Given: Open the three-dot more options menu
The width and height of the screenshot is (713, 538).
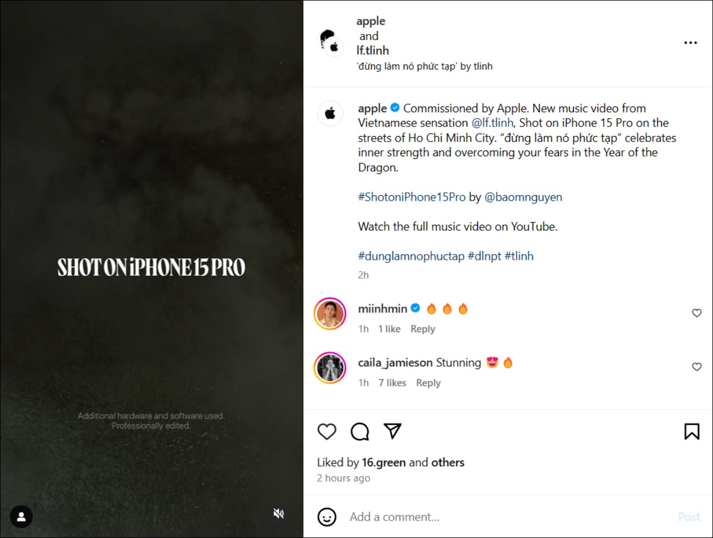Looking at the screenshot, I should [691, 43].
